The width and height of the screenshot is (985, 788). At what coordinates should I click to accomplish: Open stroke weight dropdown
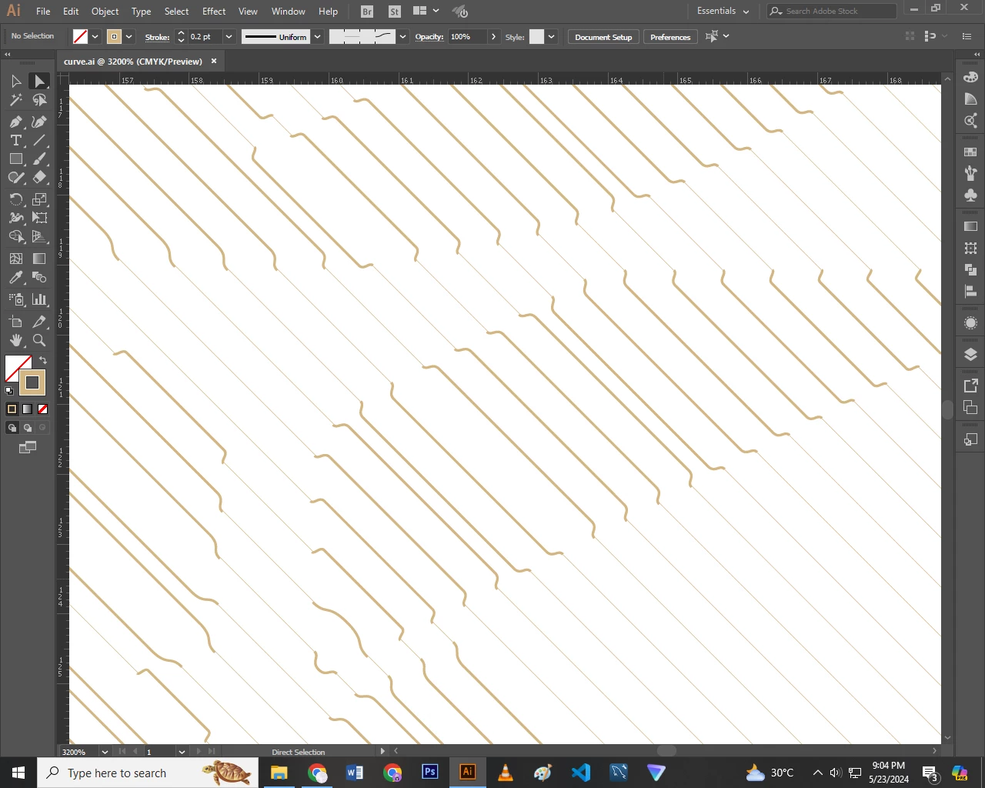(x=229, y=37)
